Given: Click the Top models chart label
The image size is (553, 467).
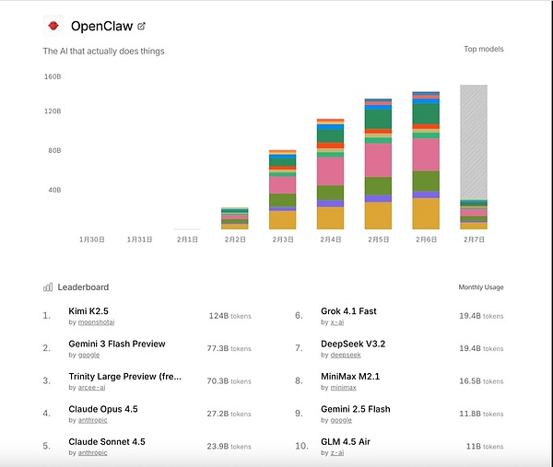Looking at the screenshot, I should click(x=483, y=49).
